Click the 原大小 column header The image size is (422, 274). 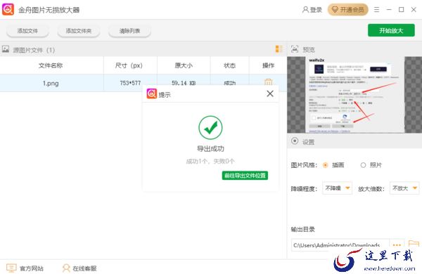[184, 65]
